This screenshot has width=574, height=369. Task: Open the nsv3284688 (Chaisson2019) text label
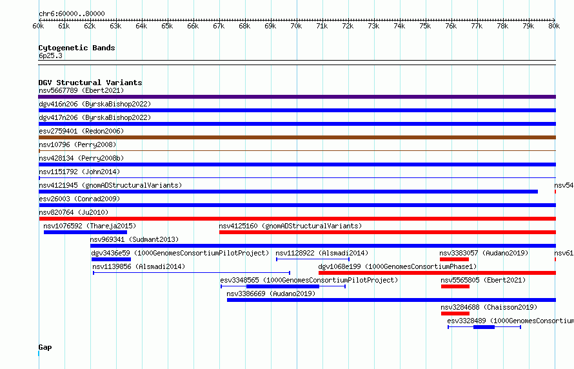click(x=489, y=307)
